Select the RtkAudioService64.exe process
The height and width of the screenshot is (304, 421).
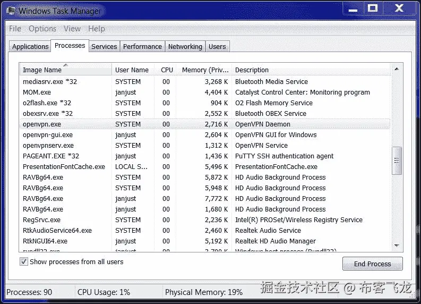click(204, 230)
